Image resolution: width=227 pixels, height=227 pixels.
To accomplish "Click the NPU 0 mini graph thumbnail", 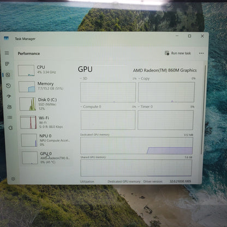I will click(29, 140).
